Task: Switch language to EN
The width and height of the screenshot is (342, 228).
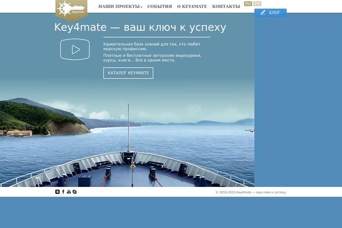Action: point(258,3)
